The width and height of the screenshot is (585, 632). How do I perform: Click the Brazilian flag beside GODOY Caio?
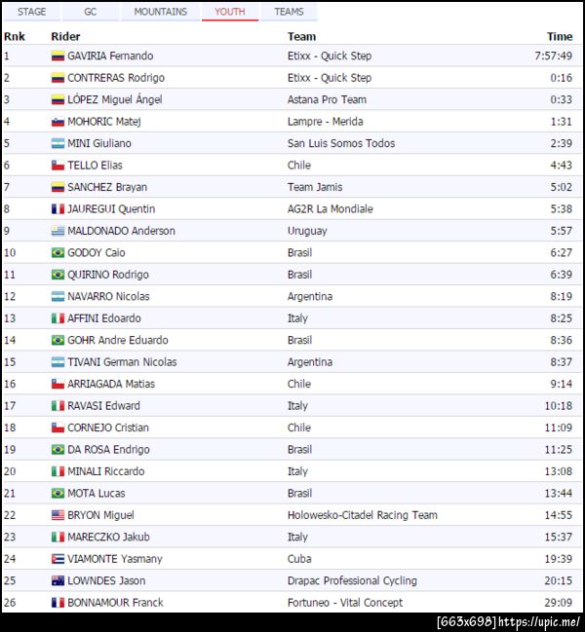(x=58, y=253)
